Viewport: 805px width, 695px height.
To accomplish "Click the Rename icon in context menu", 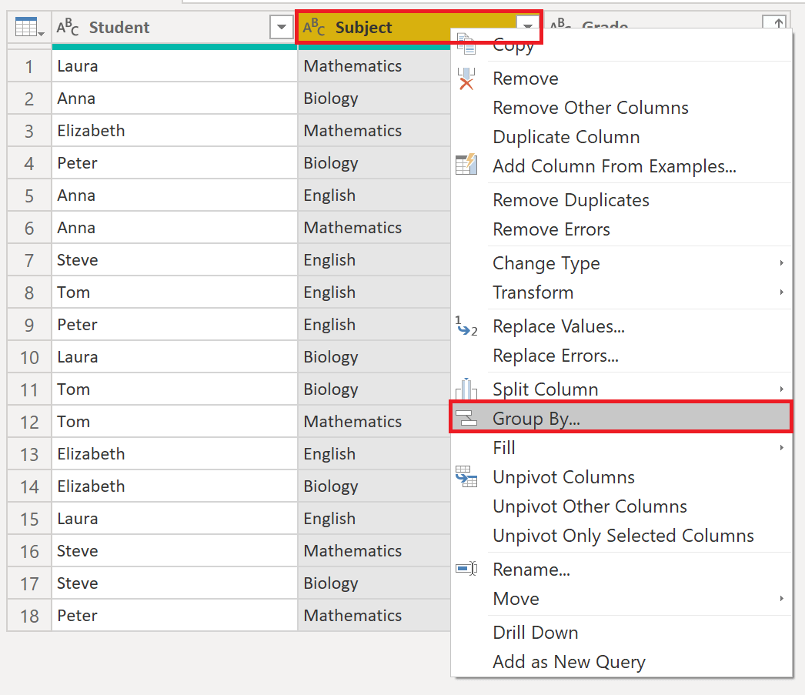I will (466, 569).
